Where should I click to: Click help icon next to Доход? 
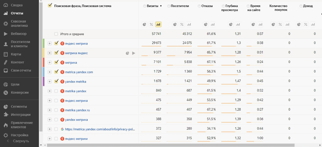click(x=301, y=6)
